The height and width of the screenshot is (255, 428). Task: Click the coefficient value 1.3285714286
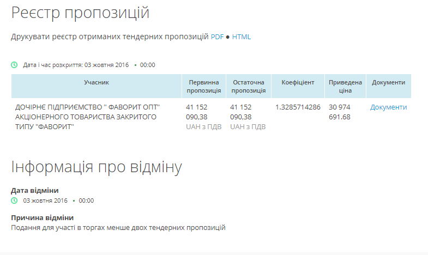click(x=298, y=107)
